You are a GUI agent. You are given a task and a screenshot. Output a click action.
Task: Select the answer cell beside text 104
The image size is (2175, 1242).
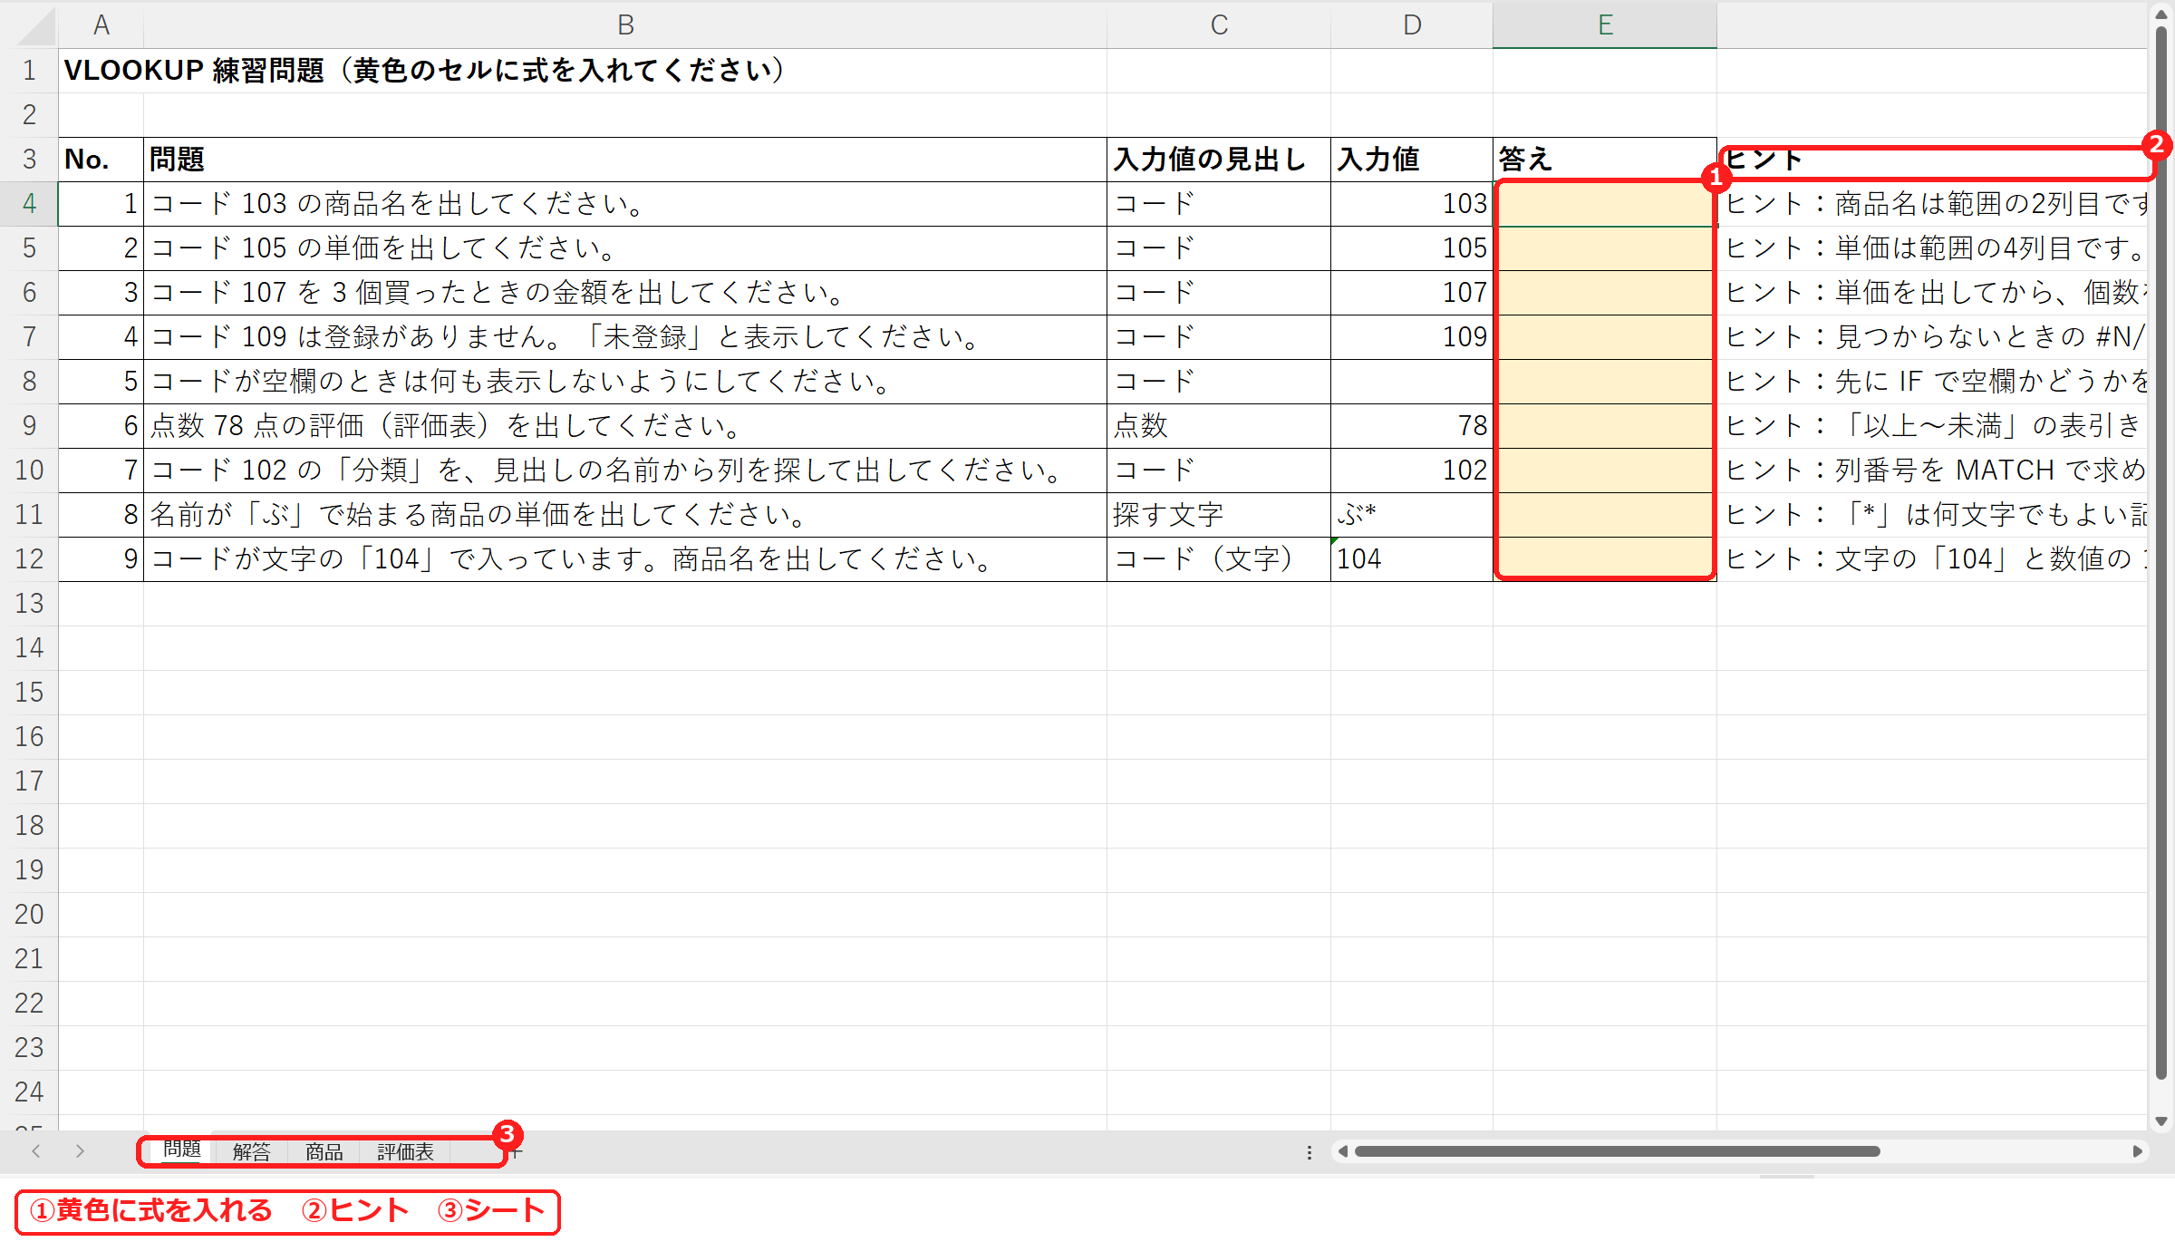click(1605, 559)
